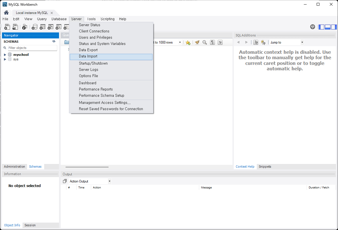Switch to the Object Info tab
This screenshot has height=230, width=338.
(12, 225)
